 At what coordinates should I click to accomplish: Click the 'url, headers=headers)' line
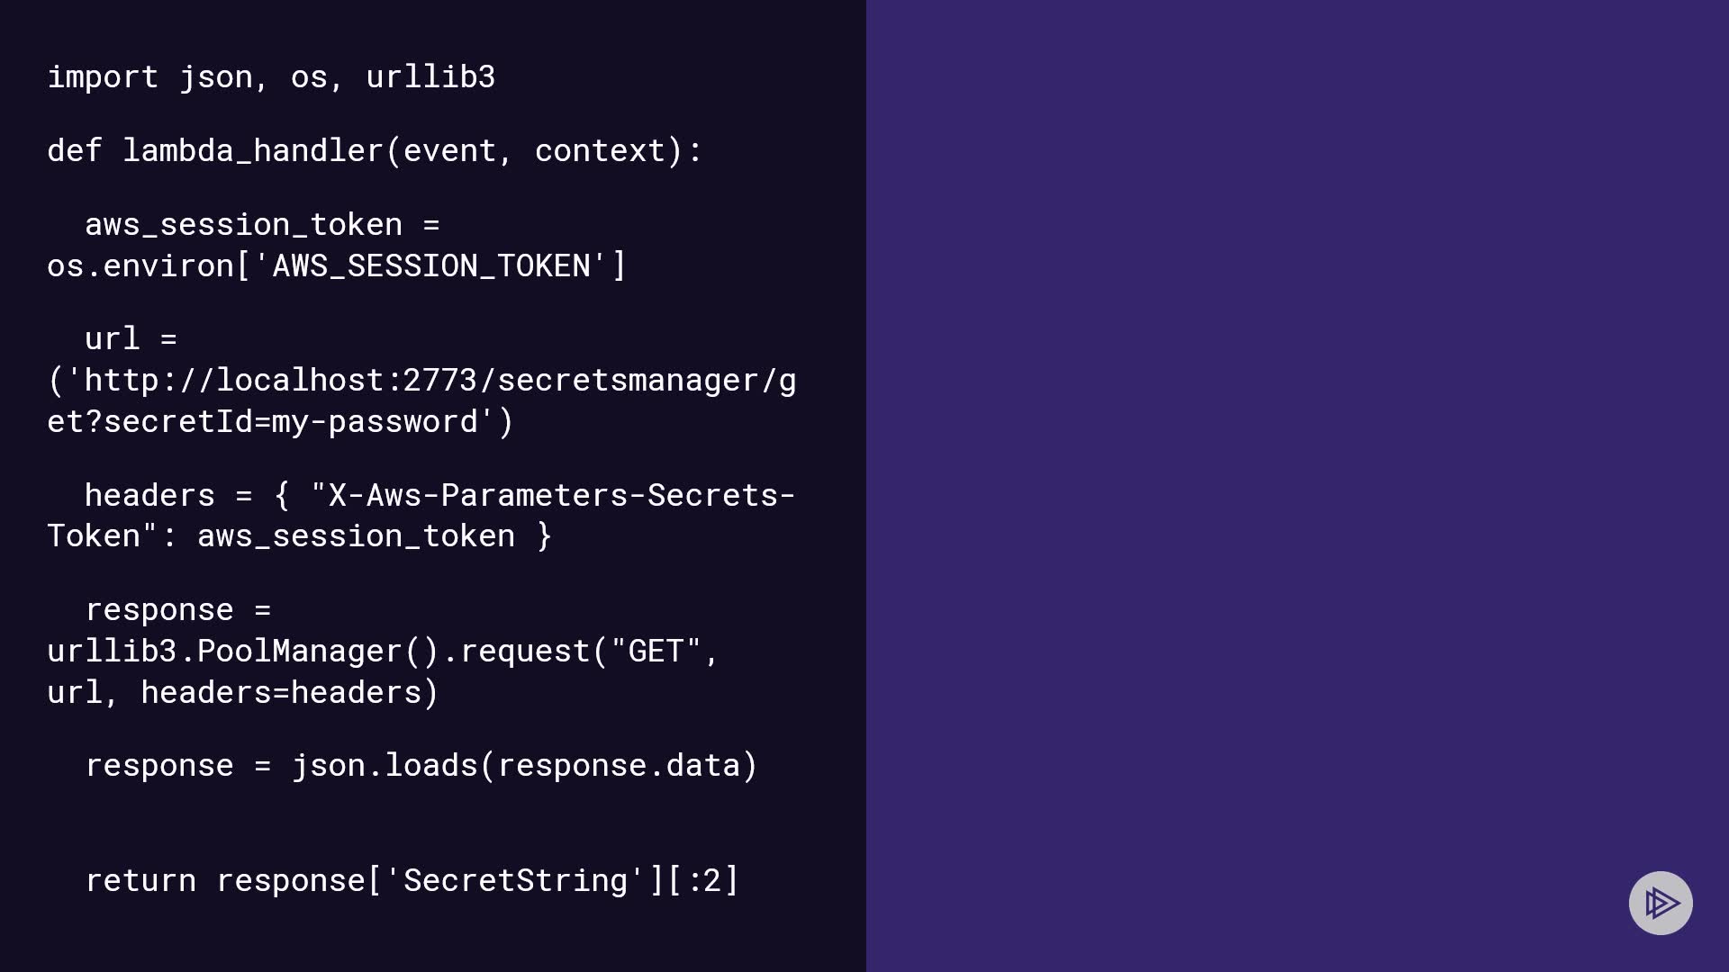(x=242, y=693)
